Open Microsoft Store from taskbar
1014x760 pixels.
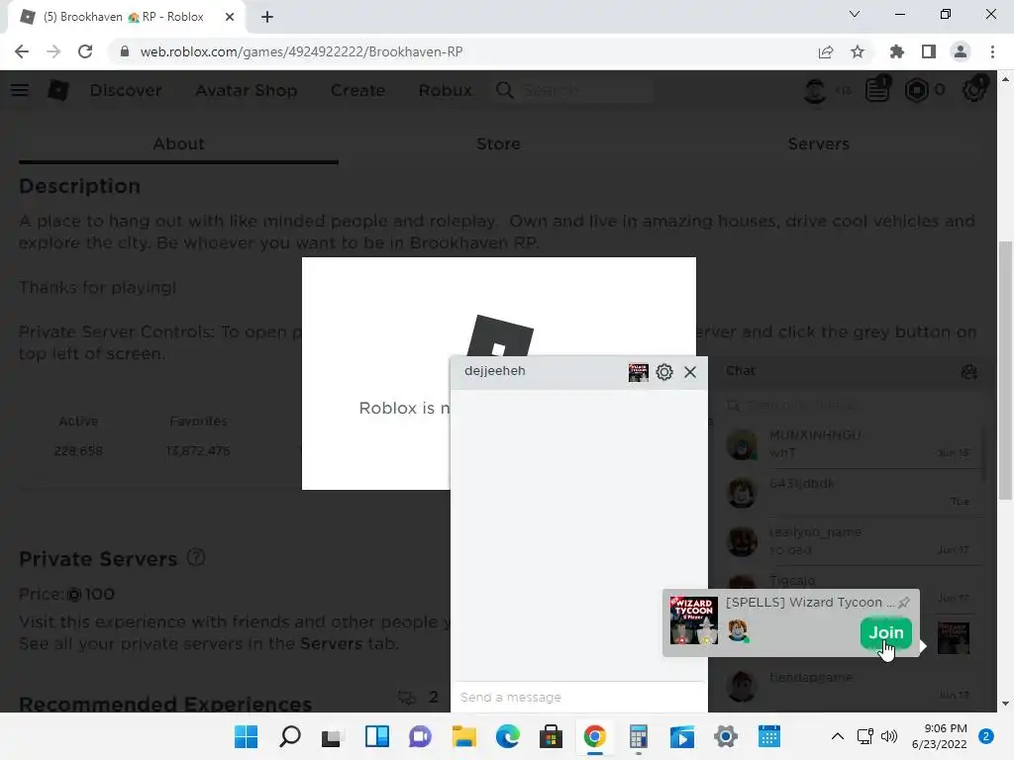pos(551,736)
